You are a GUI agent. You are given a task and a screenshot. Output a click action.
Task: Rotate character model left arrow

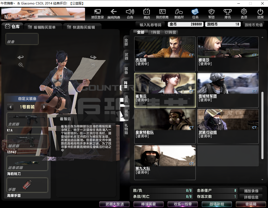[20, 57]
